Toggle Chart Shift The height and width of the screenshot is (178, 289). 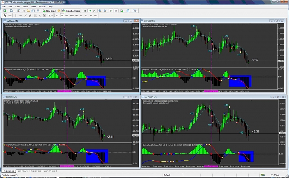116,11
